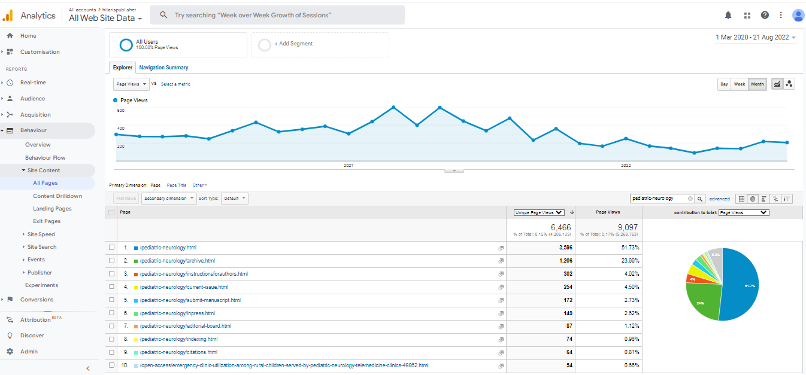Open the date range selector
806x375 pixels.
click(x=756, y=37)
